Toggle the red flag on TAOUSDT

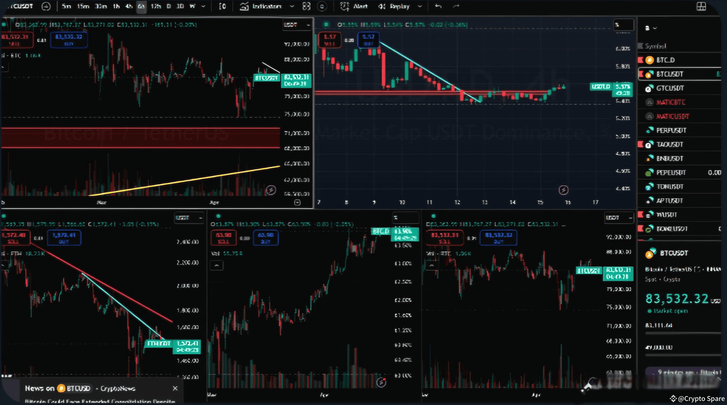click(641, 144)
